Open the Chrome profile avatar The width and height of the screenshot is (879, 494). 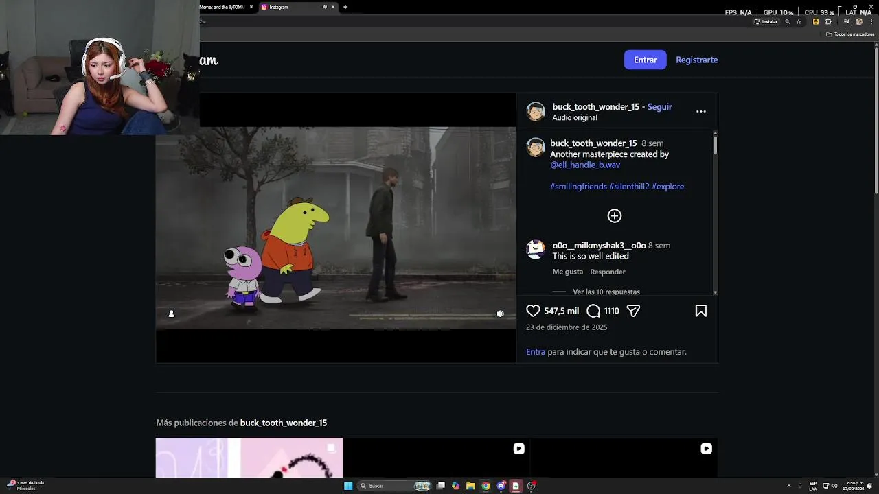click(859, 21)
